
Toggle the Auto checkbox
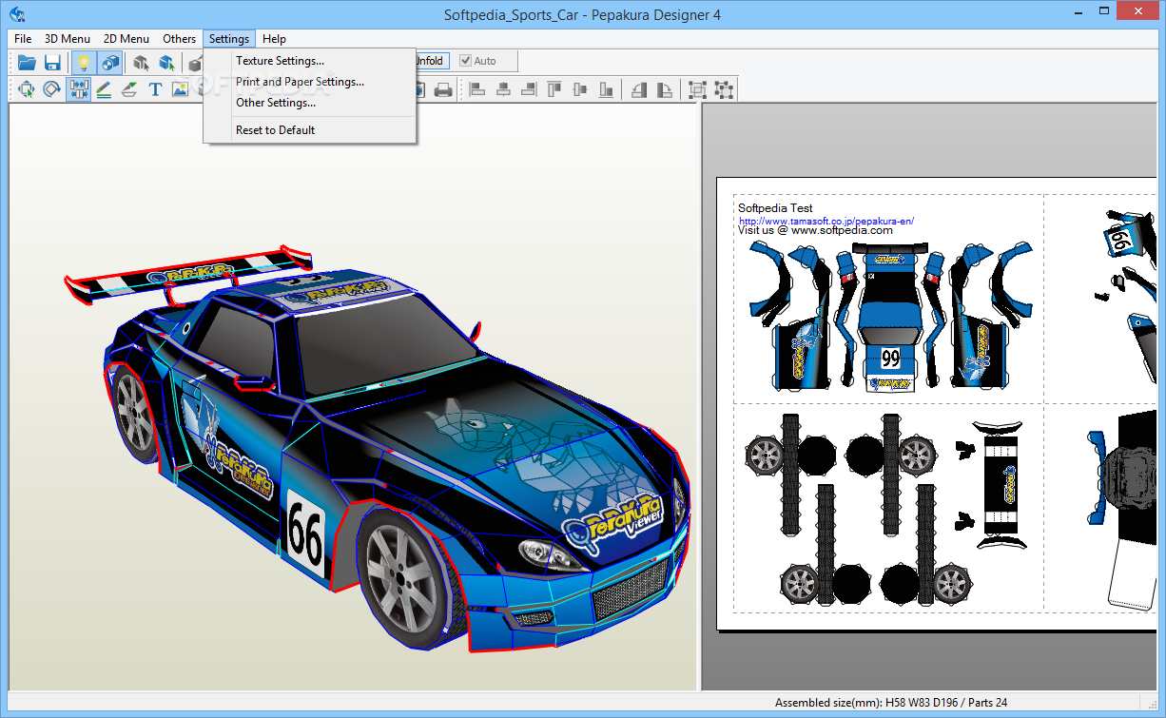(x=478, y=61)
